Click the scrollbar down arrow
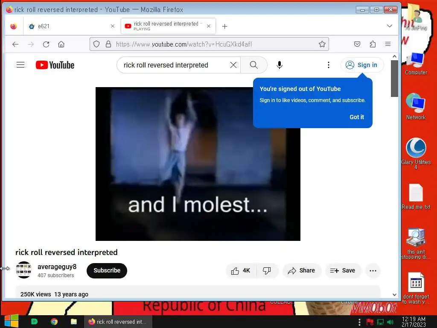Image resolution: width=437 pixels, height=328 pixels. [x=394, y=295]
